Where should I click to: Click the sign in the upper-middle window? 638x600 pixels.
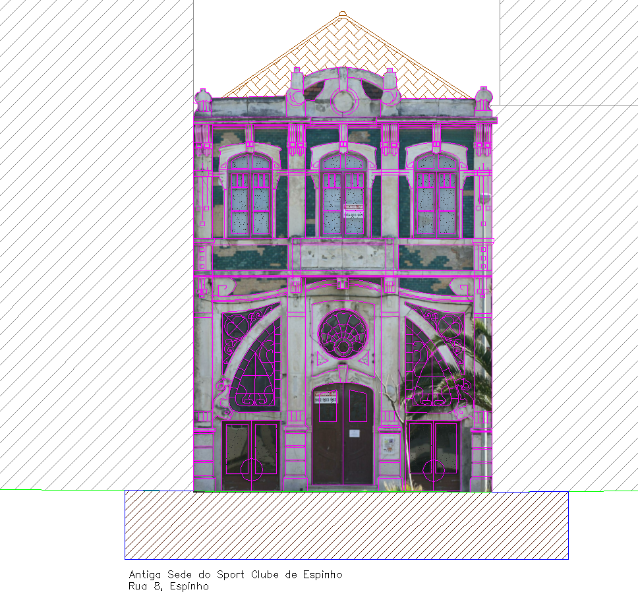[x=354, y=211]
